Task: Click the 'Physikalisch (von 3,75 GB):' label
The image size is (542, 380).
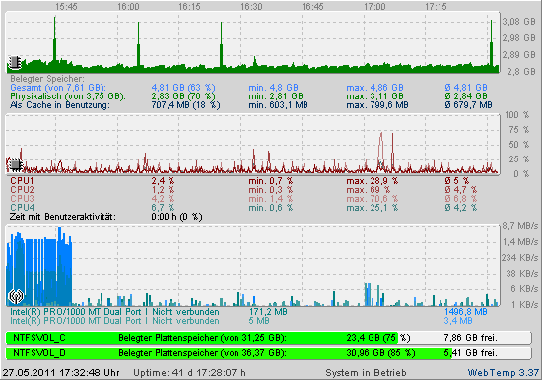Action: point(68,96)
